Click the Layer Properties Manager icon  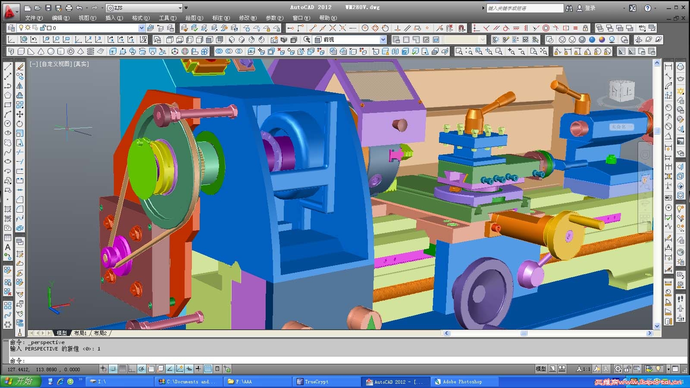pos(11,28)
